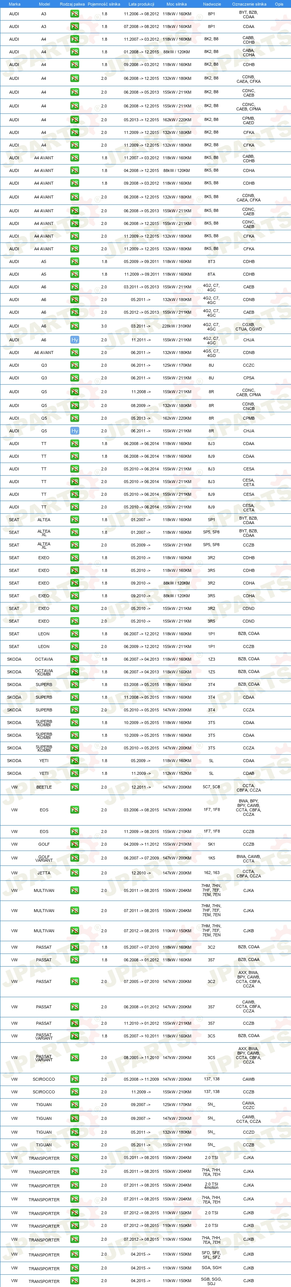Click the petrol icon in Audi Q3 CCZC row
This screenshot has width=291, height=1287.
75,365
